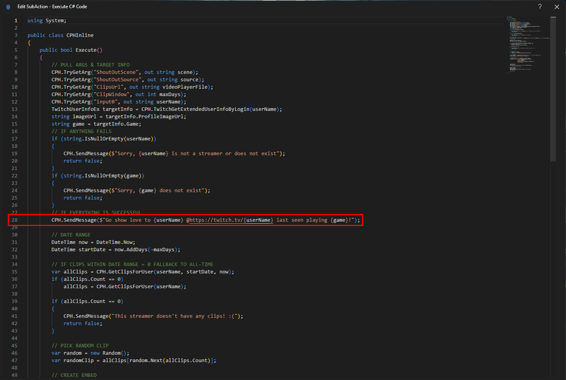Click line number 1 in the gutter
Image resolution: width=566 pixels, height=380 pixels.
(x=16, y=21)
